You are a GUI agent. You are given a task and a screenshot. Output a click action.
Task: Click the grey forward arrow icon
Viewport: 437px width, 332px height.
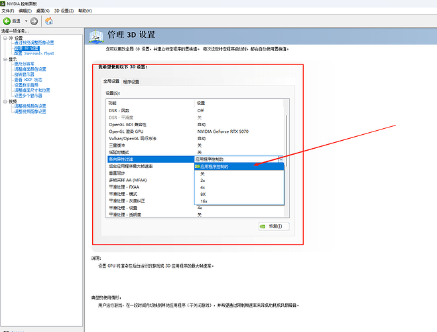pyautogui.click(x=34, y=21)
